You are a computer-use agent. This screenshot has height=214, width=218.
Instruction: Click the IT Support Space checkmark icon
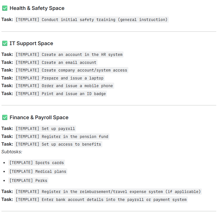5,43
